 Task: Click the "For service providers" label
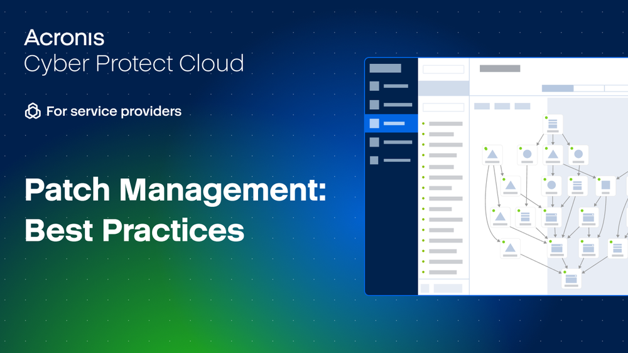pyautogui.click(x=114, y=111)
